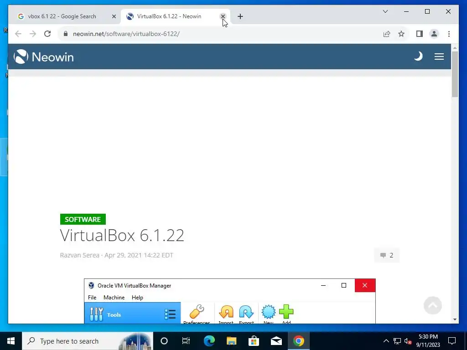Viewport: 467px width, 350px height.
Task: Bookmark this page with the star icon
Action: (401, 34)
